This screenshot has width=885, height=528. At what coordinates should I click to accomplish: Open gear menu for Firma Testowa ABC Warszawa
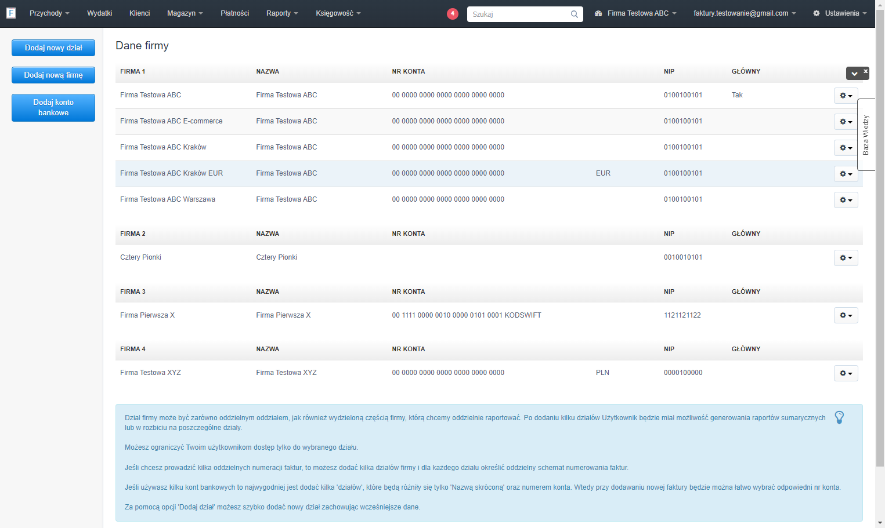(846, 200)
